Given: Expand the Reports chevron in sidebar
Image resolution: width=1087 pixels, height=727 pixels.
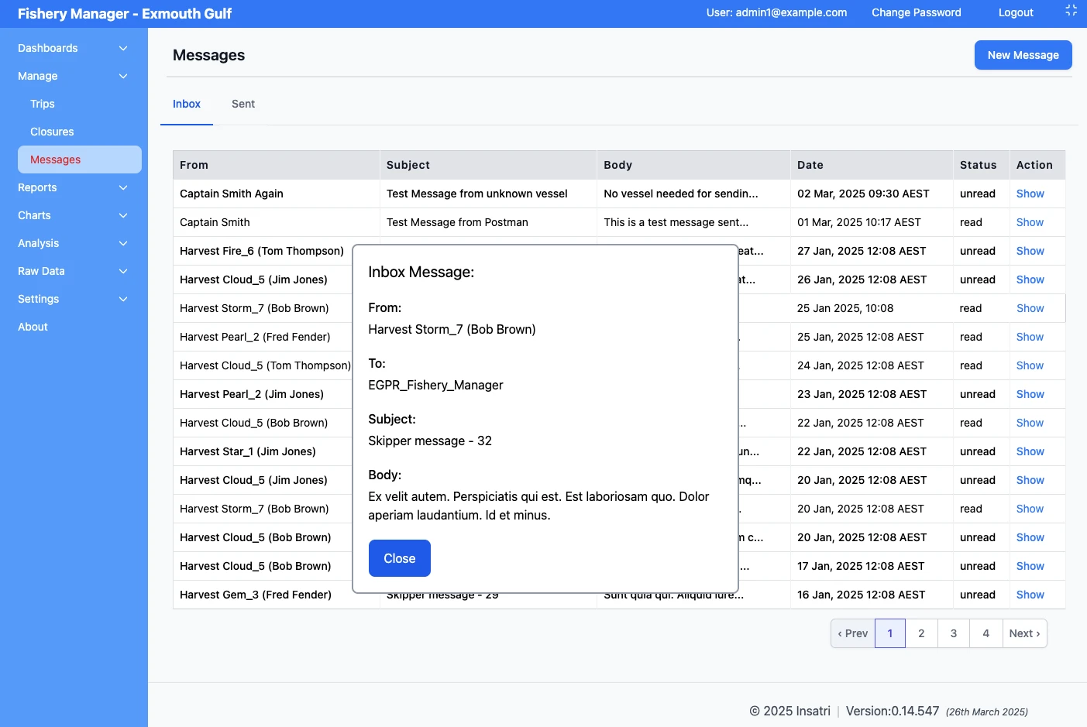Looking at the screenshot, I should point(123,187).
